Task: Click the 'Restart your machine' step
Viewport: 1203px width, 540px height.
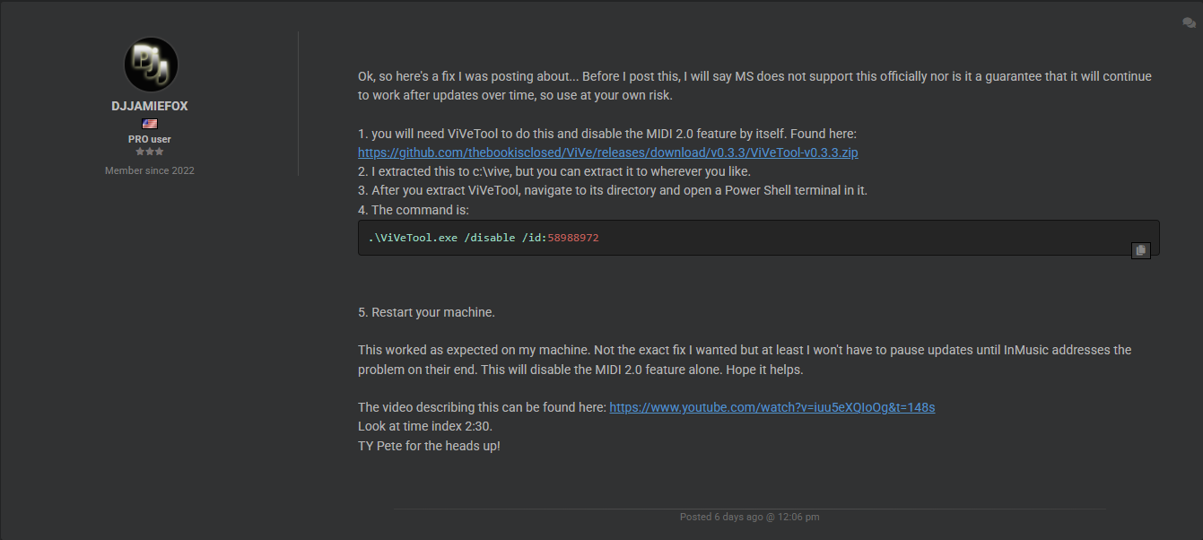Action: (x=426, y=312)
